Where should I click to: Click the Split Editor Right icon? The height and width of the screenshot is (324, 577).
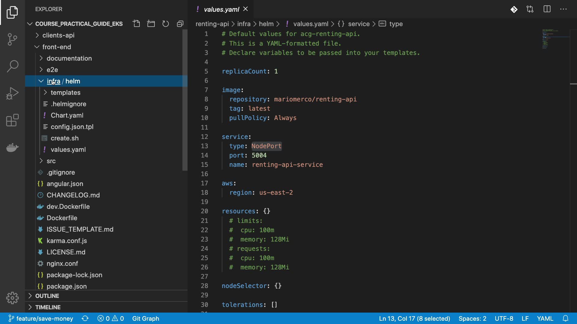547,9
